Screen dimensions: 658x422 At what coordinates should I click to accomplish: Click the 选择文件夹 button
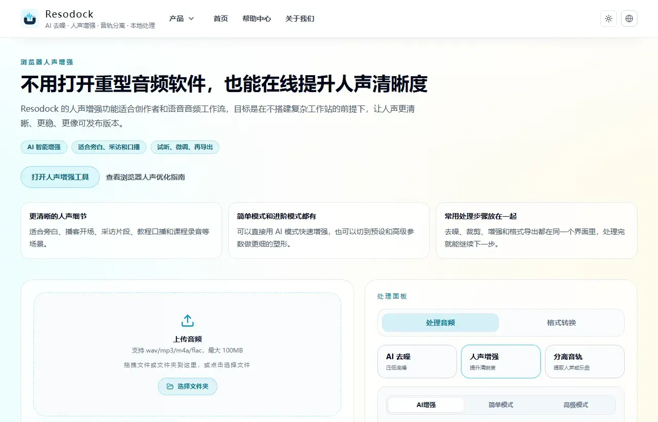click(x=188, y=386)
